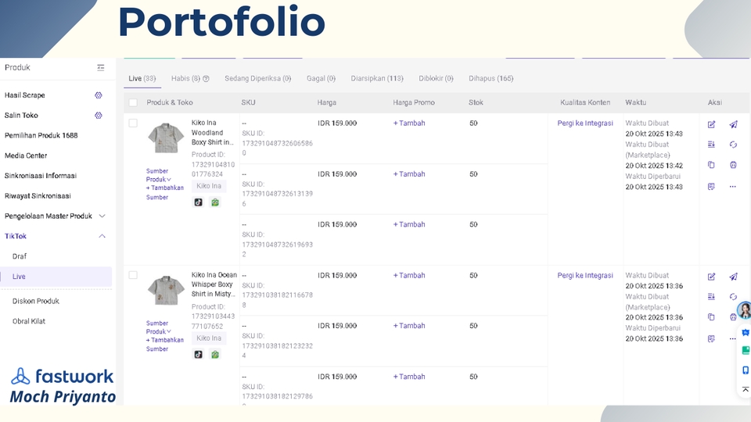Click note icon for Ocean Whisper shirt
The height and width of the screenshot is (422, 751).
(x=711, y=338)
